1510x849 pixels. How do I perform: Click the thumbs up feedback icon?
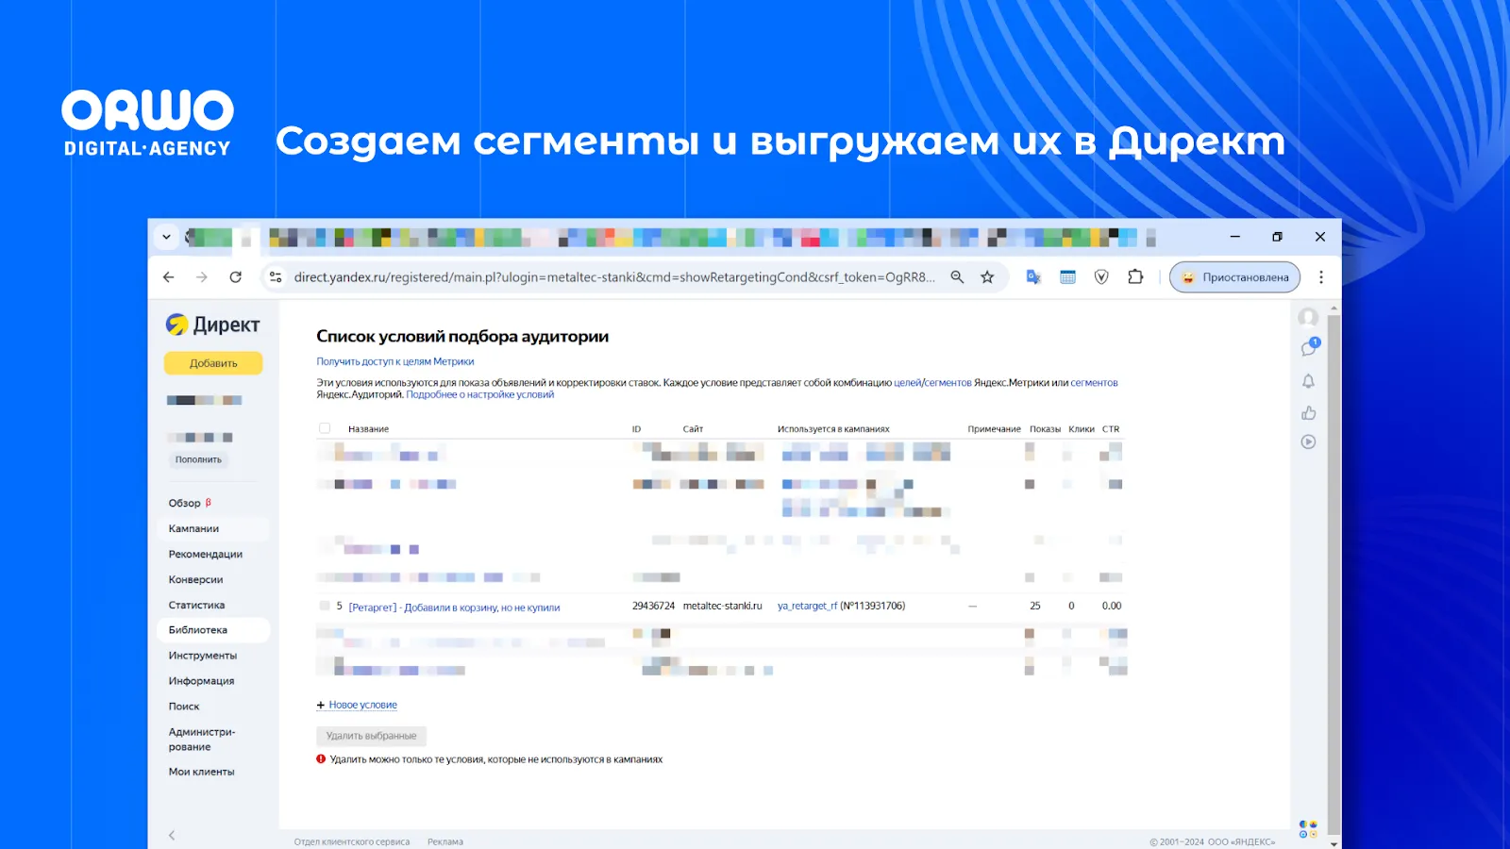[1308, 413]
